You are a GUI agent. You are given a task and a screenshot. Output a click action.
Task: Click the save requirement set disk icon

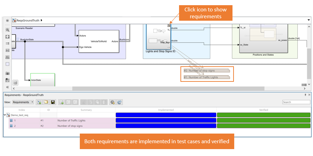[53, 102]
